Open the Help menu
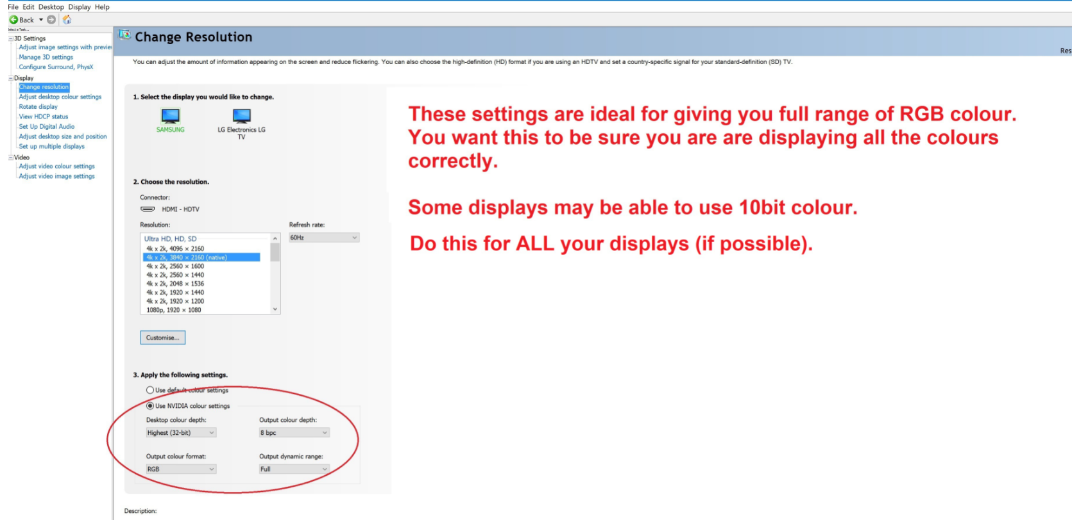Viewport: 1072px width, 520px height. tap(102, 7)
